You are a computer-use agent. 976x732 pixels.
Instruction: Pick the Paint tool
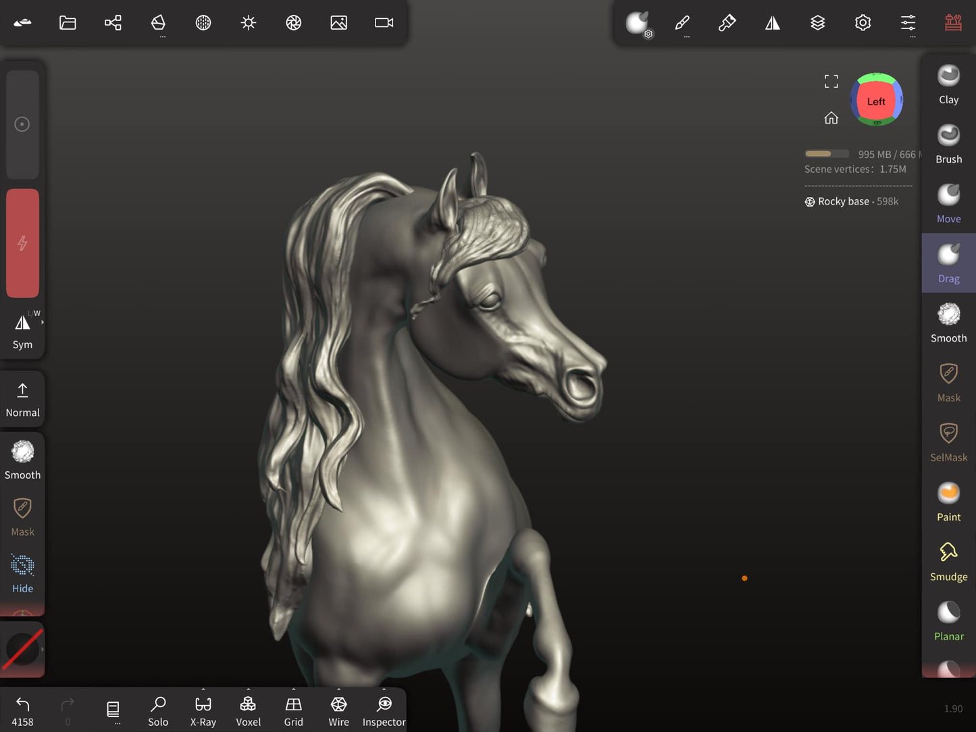coord(948,502)
